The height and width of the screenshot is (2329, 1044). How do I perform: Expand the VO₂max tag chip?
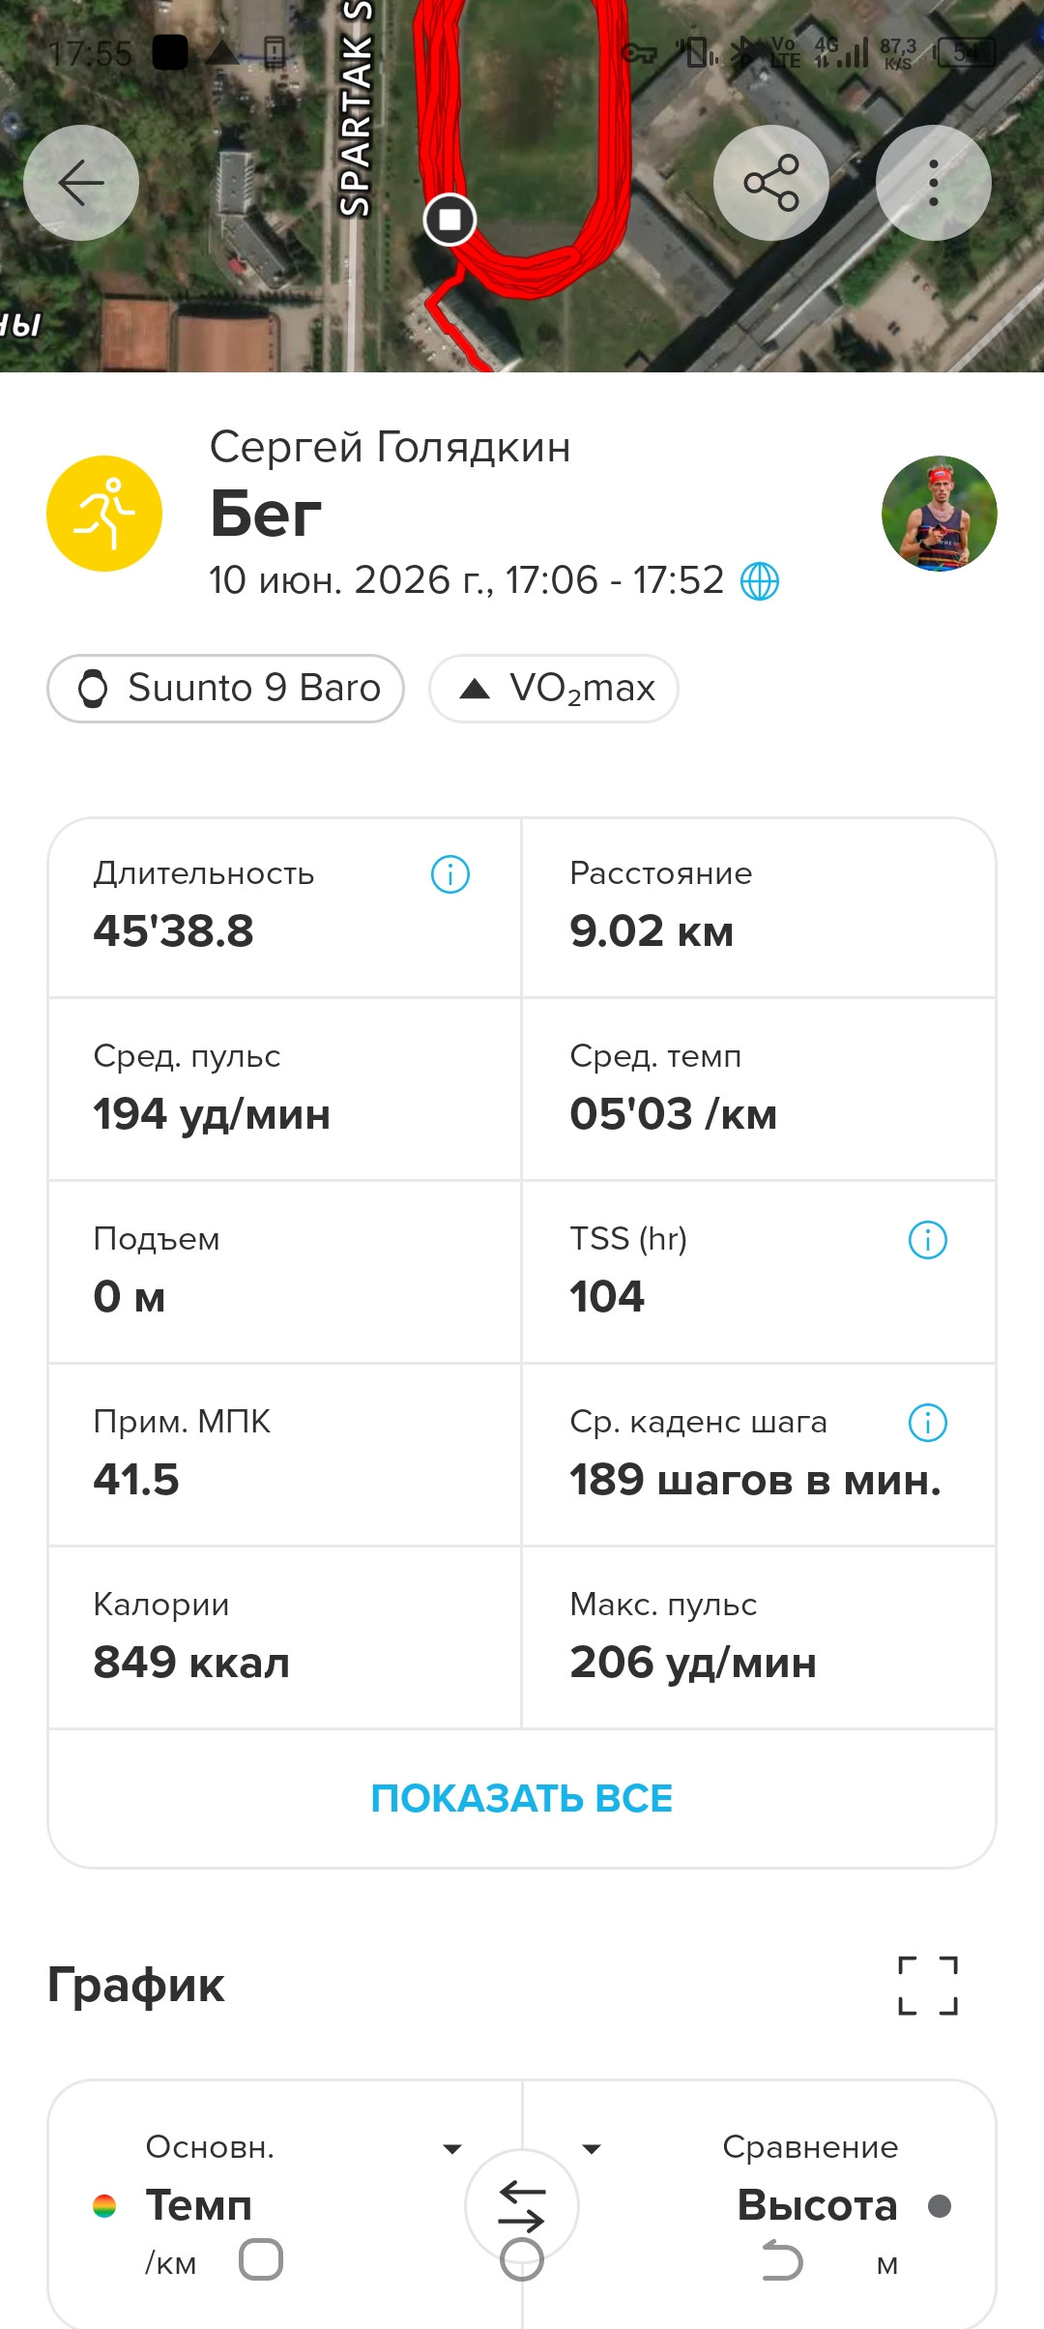tap(554, 689)
